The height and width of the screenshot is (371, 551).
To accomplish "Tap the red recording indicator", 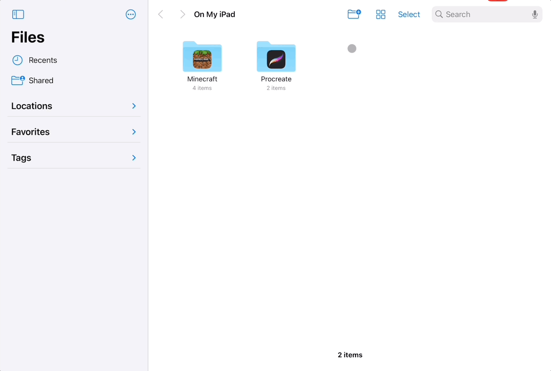I will (x=497, y=1).
